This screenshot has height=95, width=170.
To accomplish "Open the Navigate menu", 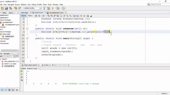I will pyautogui.click(x=11, y=4).
